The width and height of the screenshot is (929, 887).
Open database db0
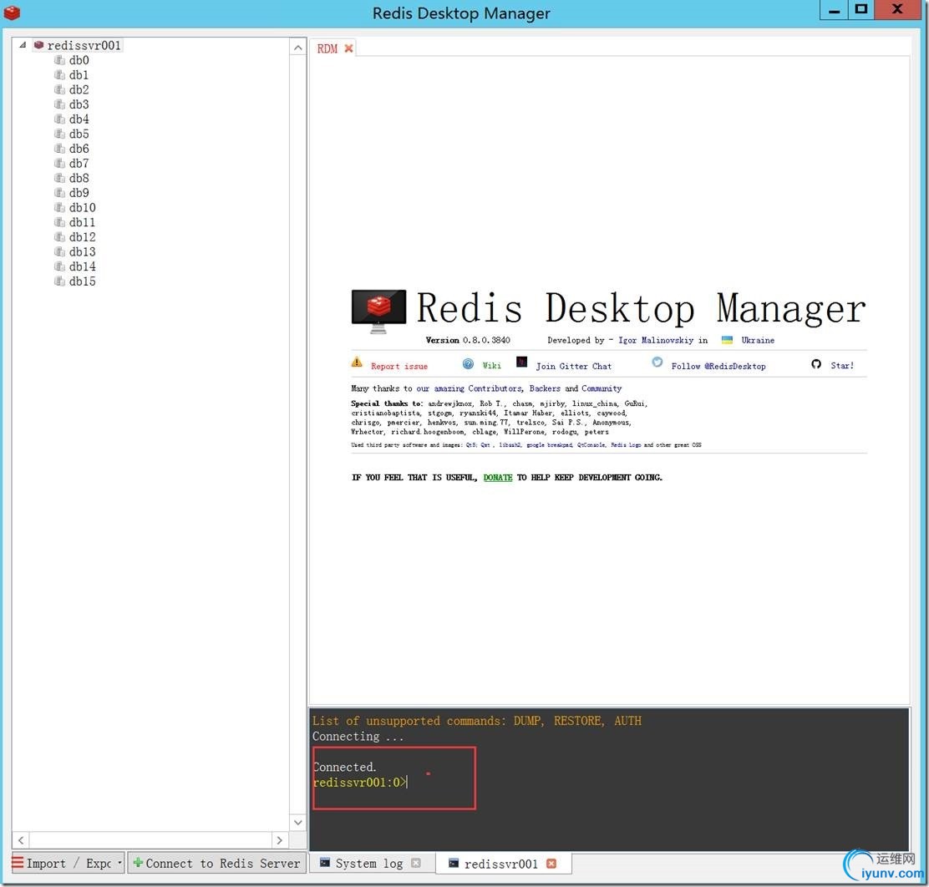tap(79, 60)
